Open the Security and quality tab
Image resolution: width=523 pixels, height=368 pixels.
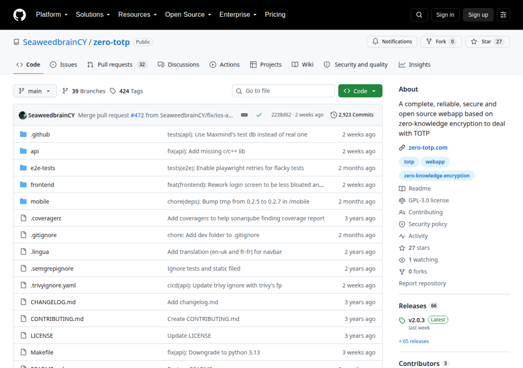(x=356, y=65)
